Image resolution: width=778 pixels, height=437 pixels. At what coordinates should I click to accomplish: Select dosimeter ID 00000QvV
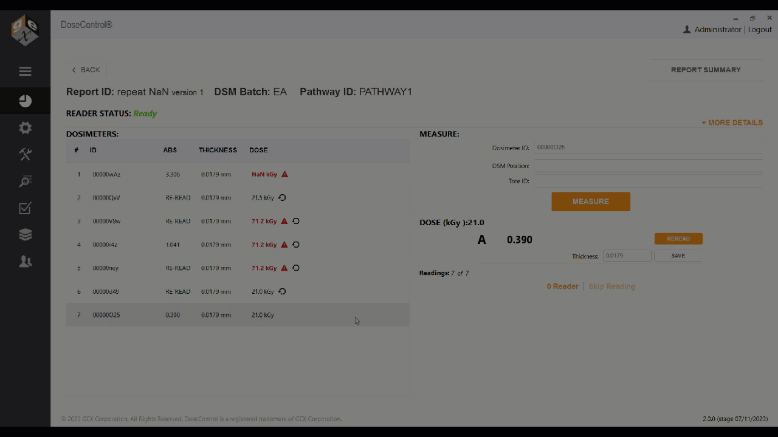(106, 198)
